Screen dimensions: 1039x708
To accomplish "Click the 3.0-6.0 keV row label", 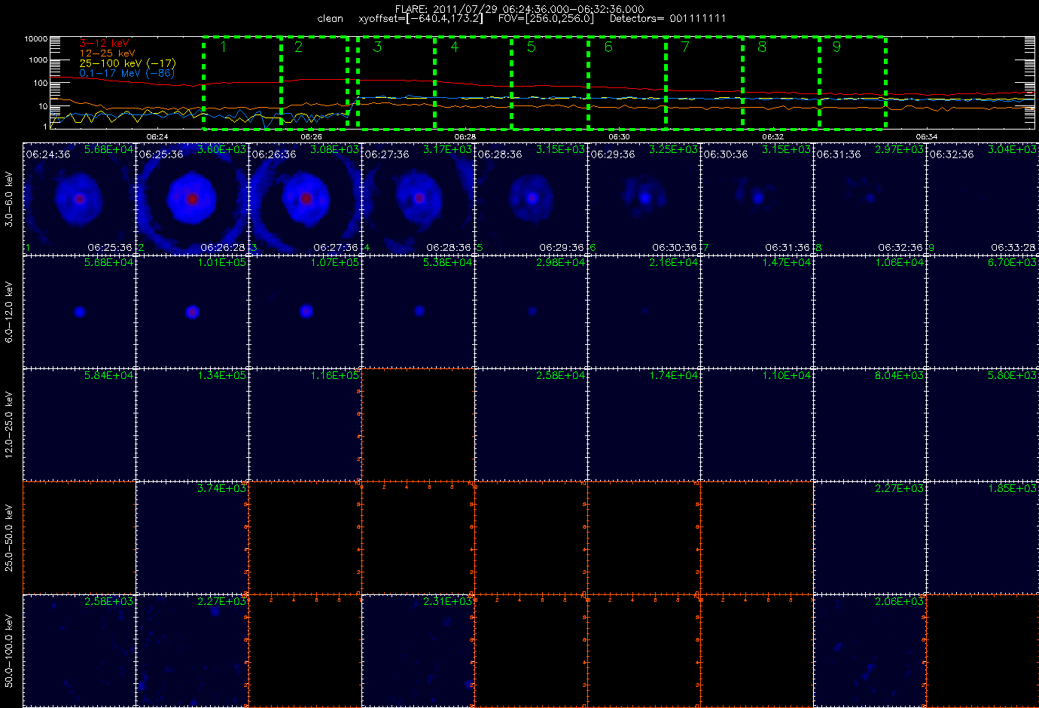I will click(x=9, y=199).
